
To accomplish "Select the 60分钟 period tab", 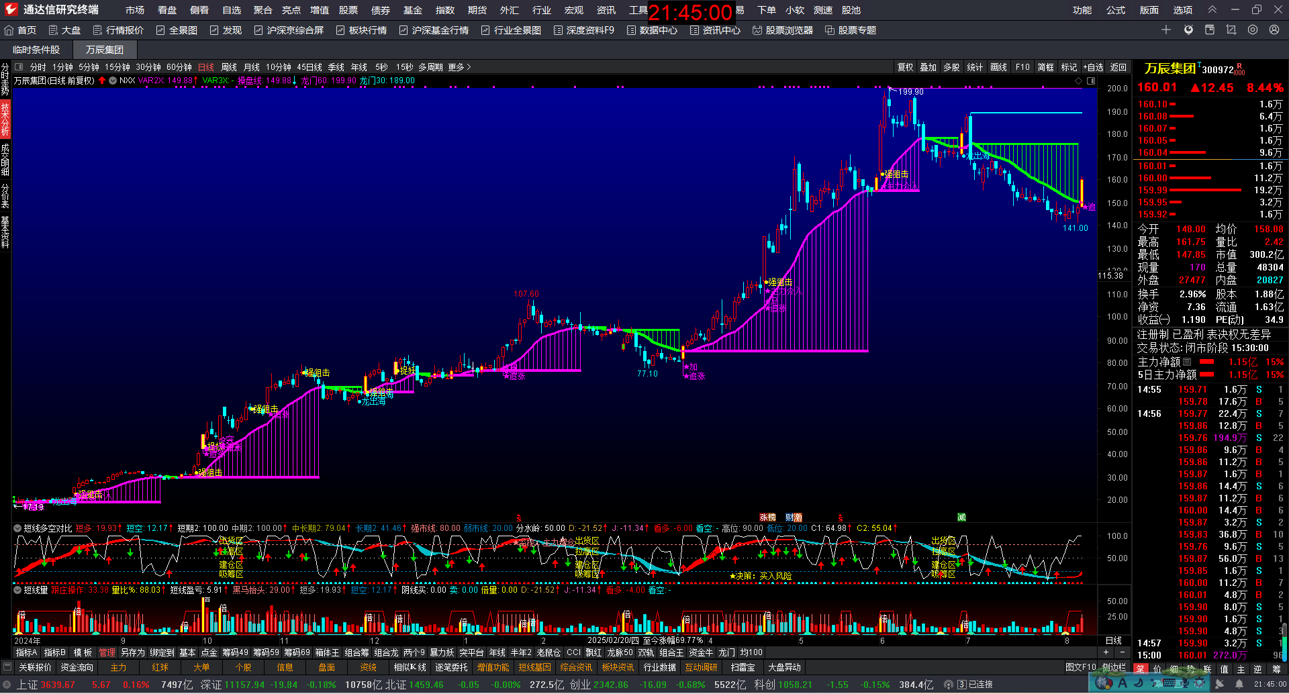I will coord(179,67).
